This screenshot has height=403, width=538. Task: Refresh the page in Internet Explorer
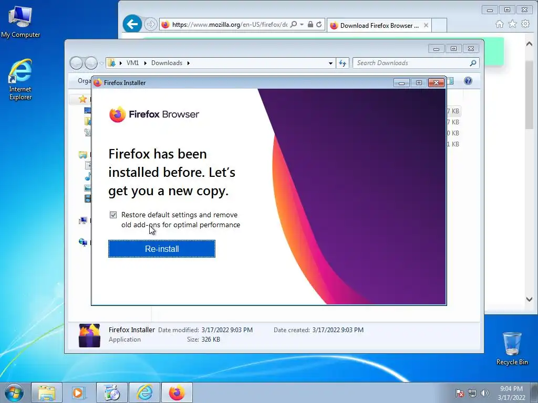tap(319, 24)
